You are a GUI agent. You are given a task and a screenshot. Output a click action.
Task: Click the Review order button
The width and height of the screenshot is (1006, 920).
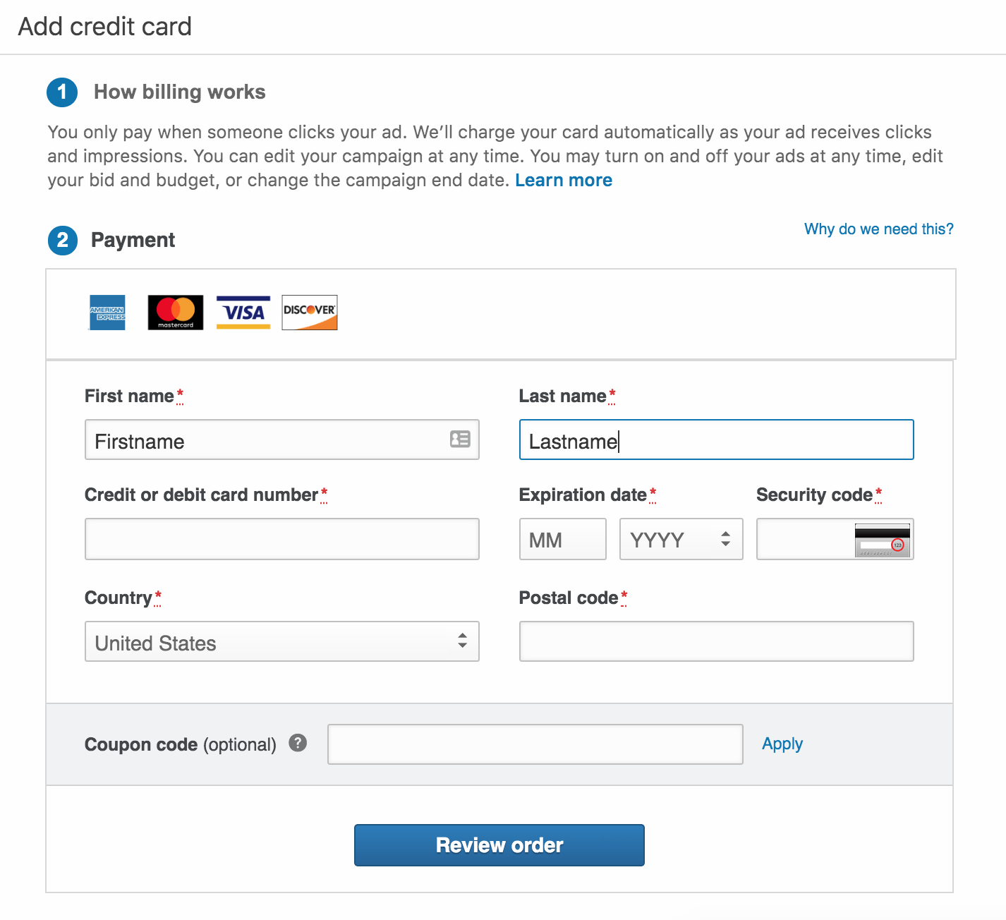pyautogui.click(x=499, y=845)
